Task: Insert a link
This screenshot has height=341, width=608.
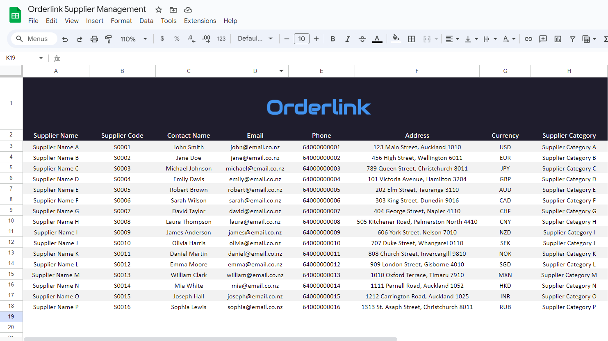Action: [528, 39]
